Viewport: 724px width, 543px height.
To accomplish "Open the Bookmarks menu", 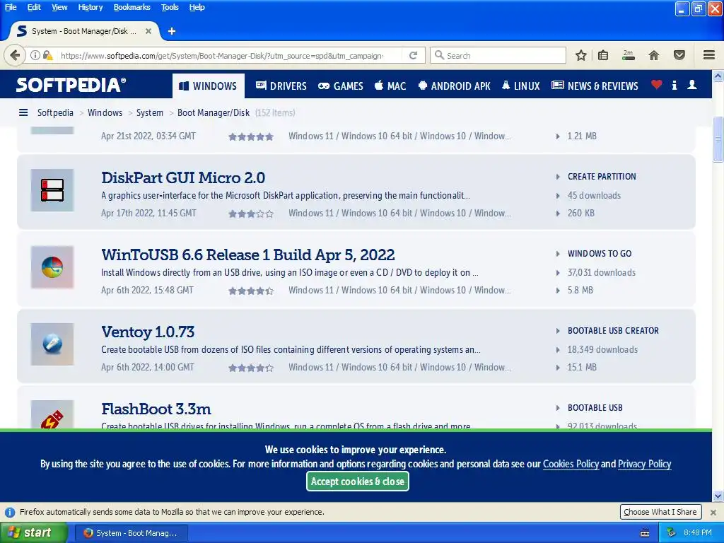I will point(132,7).
